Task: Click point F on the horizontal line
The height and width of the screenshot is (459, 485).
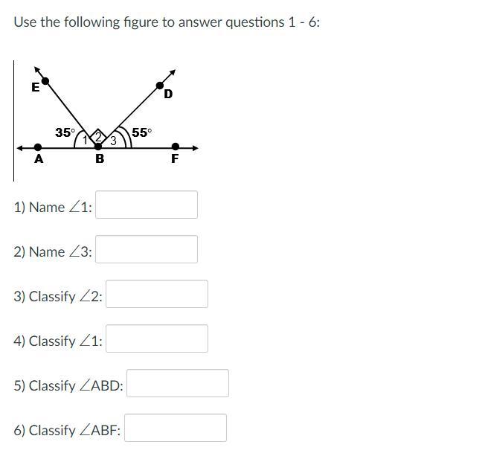Action: (175, 147)
